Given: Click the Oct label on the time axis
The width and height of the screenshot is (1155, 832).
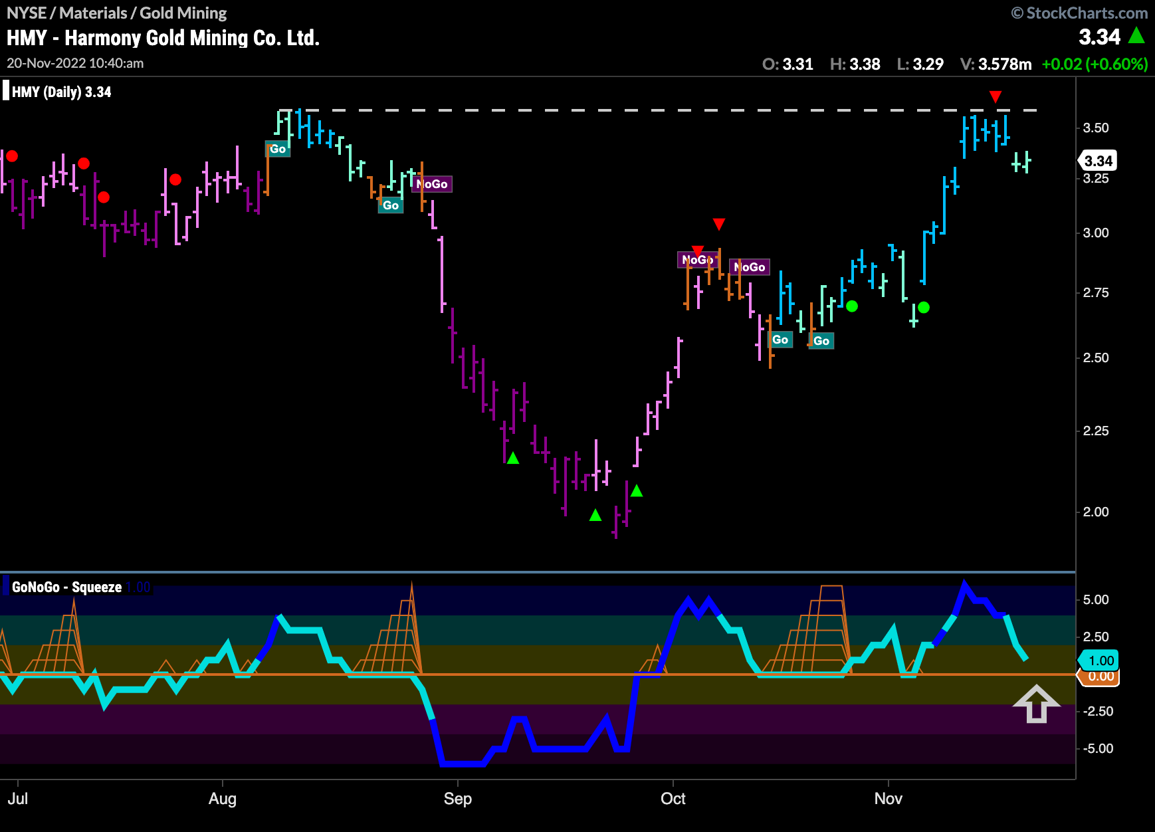Looking at the screenshot, I should [673, 798].
